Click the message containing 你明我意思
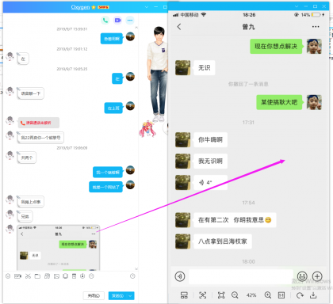The width and height of the screenshot is (333, 304). point(235,220)
